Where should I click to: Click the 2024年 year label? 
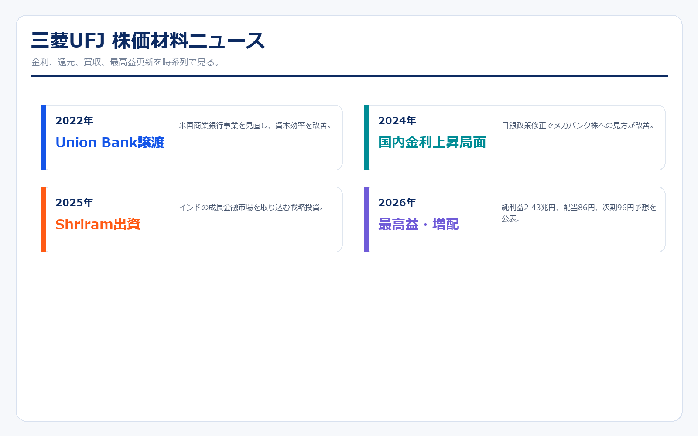tap(397, 120)
